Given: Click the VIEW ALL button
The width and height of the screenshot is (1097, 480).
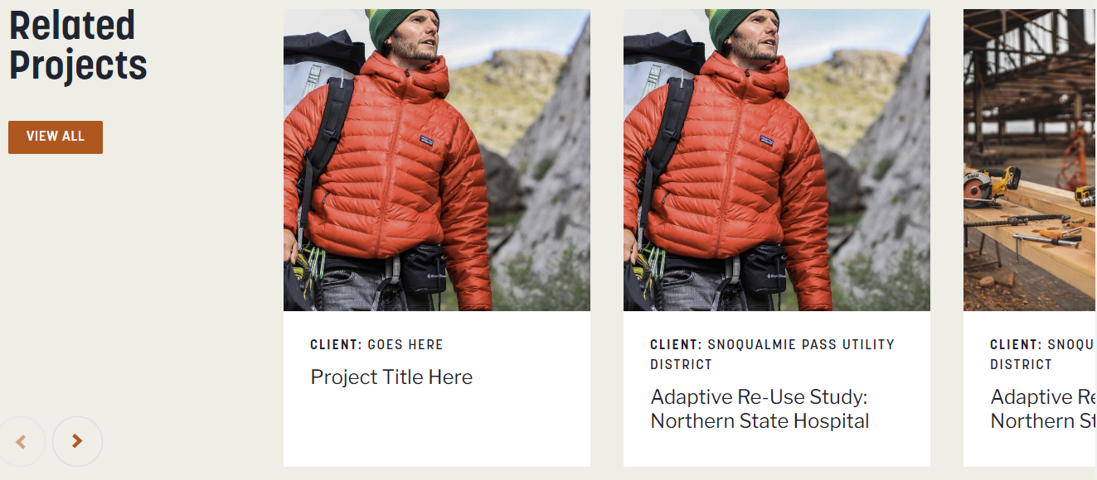Looking at the screenshot, I should click(x=56, y=137).
